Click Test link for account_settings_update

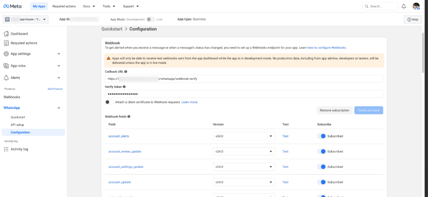coord(285,167)
